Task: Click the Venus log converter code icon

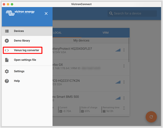Action: (7, 50)
